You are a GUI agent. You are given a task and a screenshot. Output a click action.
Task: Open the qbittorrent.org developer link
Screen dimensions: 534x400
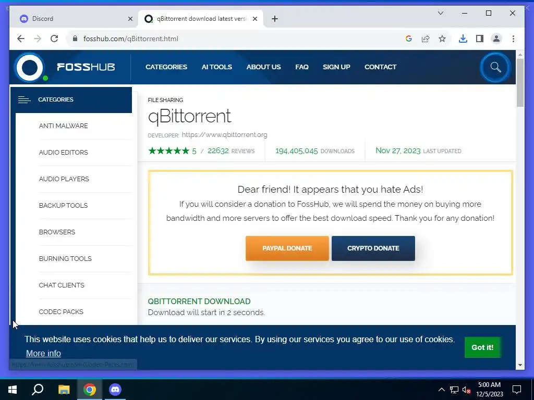(x=224, y=135)
